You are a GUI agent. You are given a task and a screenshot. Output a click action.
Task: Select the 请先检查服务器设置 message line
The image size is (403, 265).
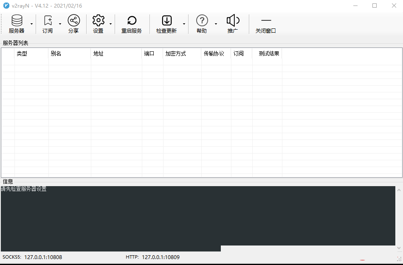coord(24,190)
